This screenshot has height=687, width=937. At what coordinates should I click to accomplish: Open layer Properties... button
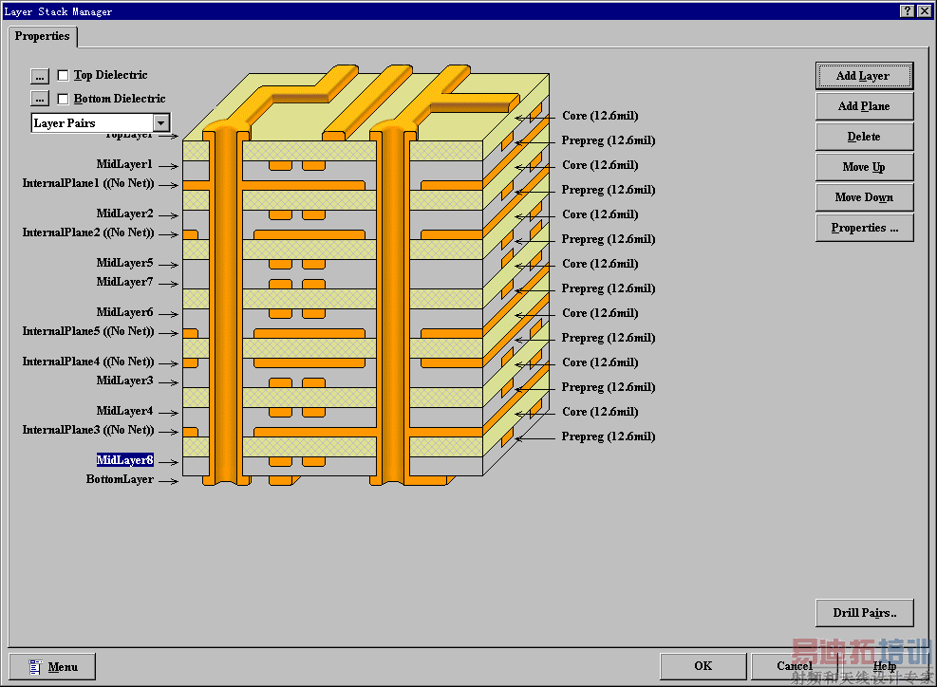864,228
